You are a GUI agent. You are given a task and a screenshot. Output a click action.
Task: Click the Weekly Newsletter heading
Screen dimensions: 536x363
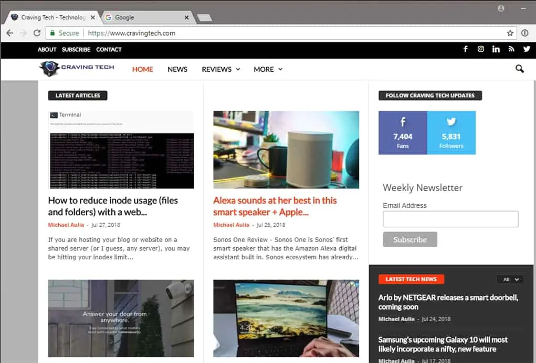click(423, 188)
